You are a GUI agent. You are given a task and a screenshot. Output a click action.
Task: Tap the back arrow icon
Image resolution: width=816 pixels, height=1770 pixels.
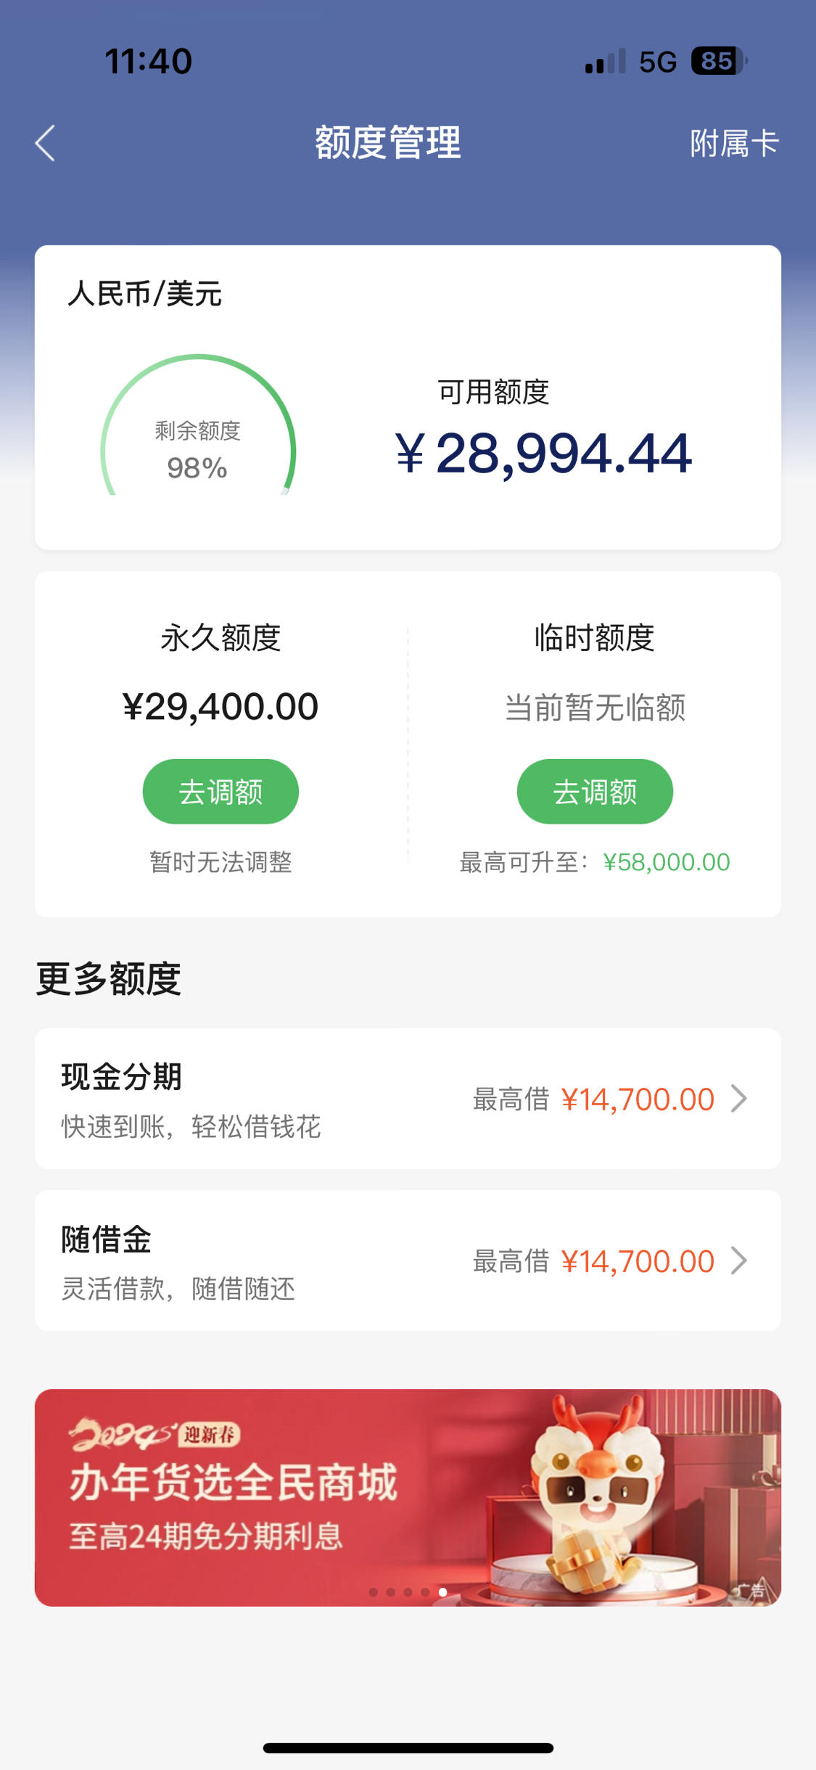click(45, 143)
